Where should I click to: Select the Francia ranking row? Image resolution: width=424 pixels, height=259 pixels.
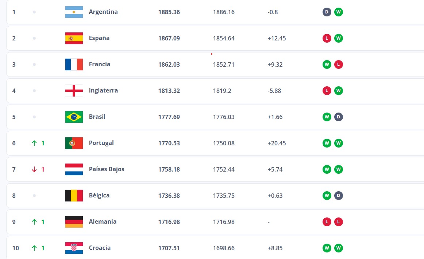coord(215,64)
